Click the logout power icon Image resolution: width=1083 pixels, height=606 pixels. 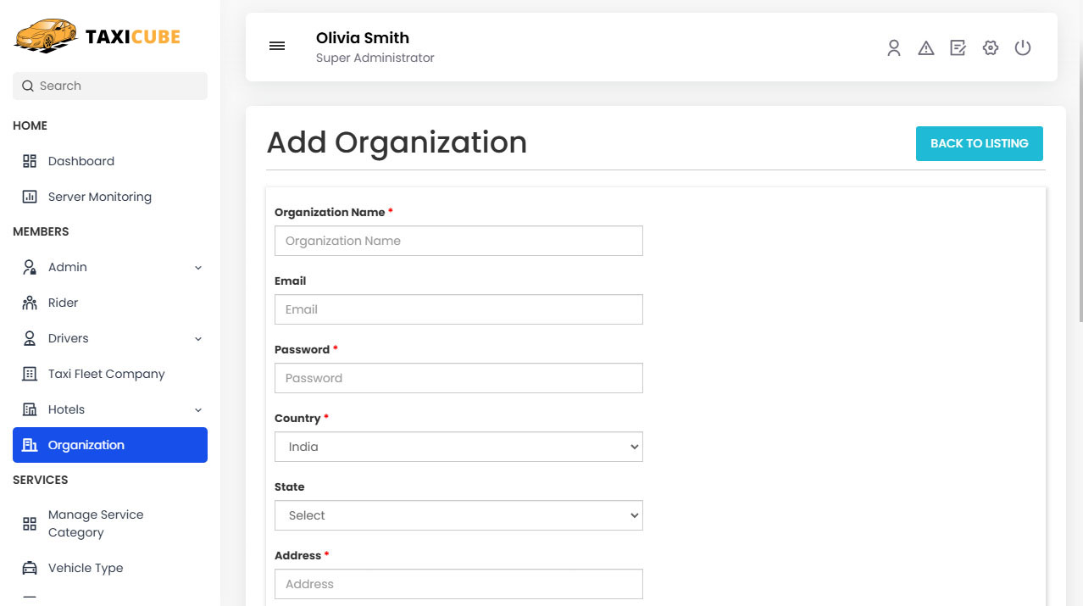click(1023, 48)
